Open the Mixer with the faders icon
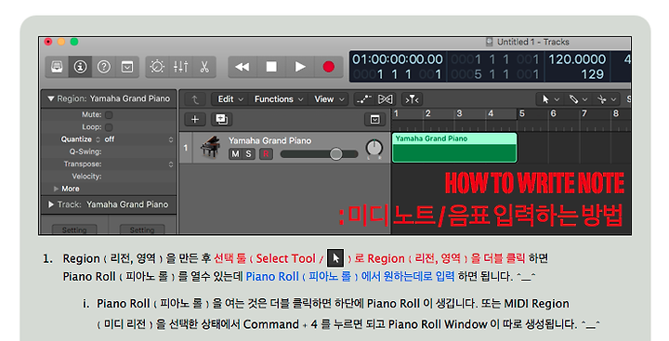This screenshot has width=669, height=341. (x=180, y=67)
